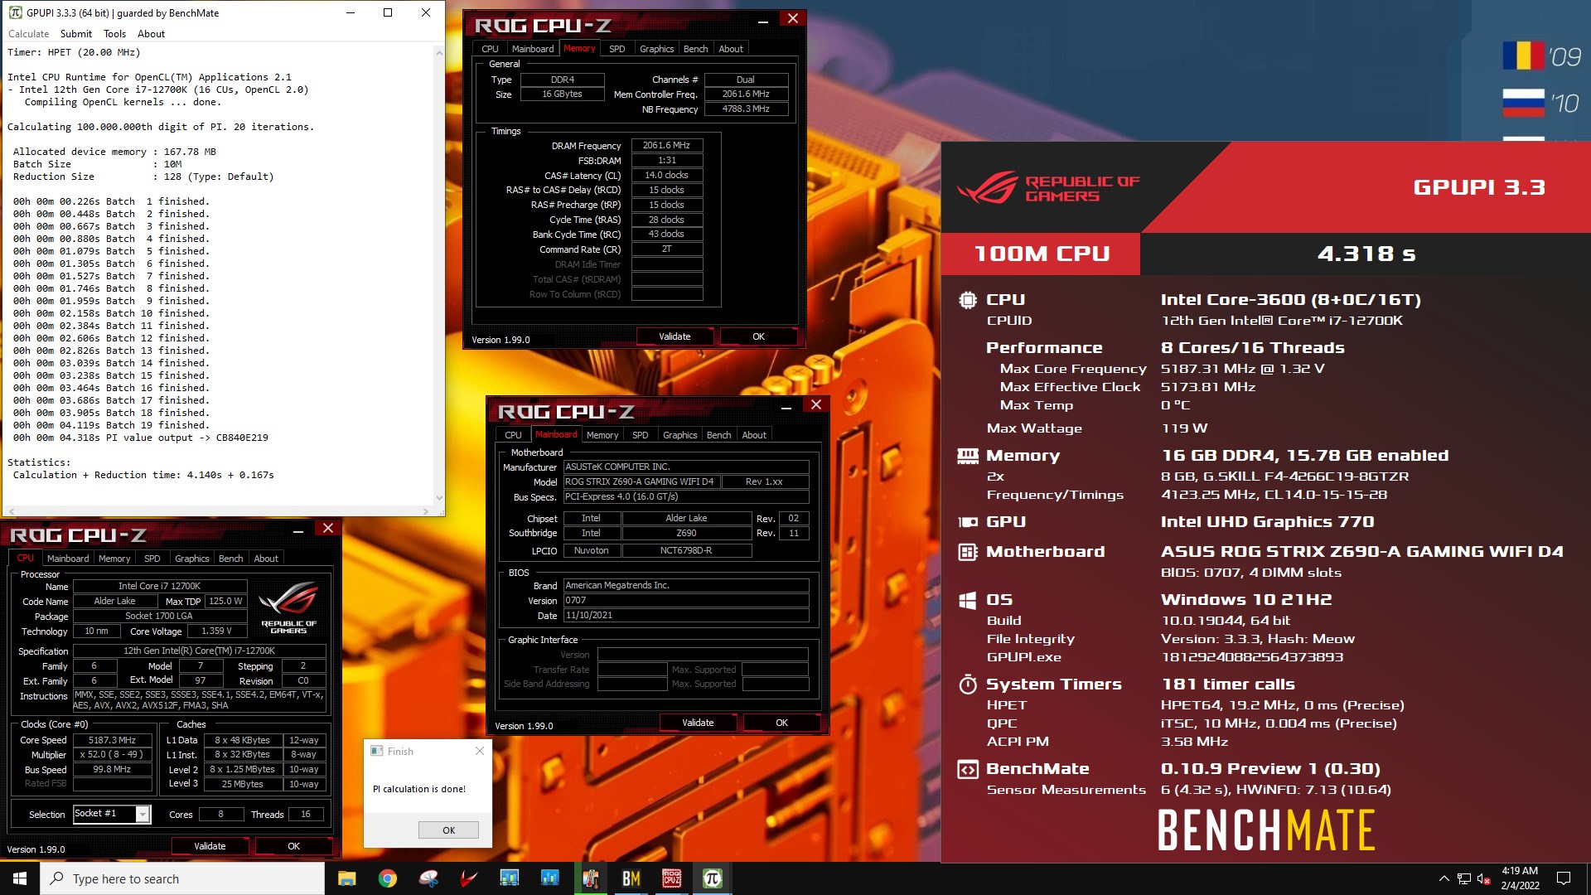
Task: Select Graphics tab in Memory CPU-Z window
Action: (657, 49)
